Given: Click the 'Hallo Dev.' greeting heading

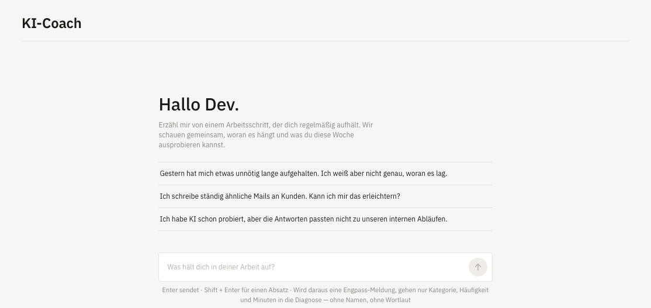Looking at the screenshot, I should (x=199, y=105).
